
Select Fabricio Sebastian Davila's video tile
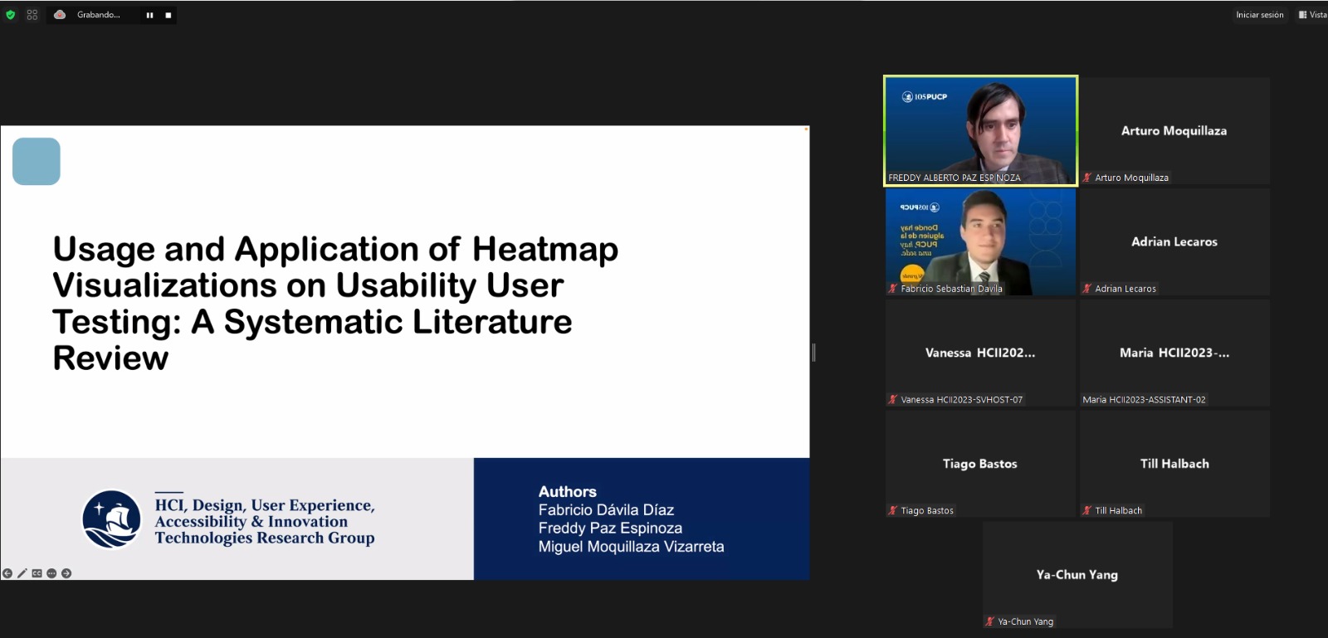980,241
